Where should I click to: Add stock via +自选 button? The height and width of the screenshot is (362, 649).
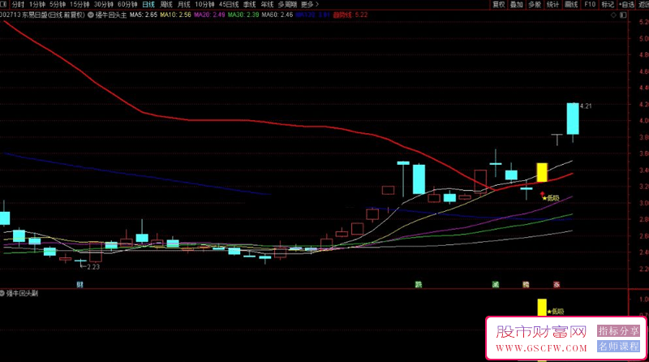[626, 4]
